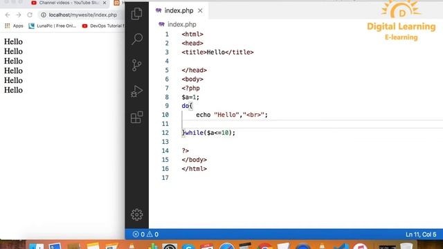Screen dimensions: 443x249
Task: Click the localhost address bar URL
Action: pos(83,15)
